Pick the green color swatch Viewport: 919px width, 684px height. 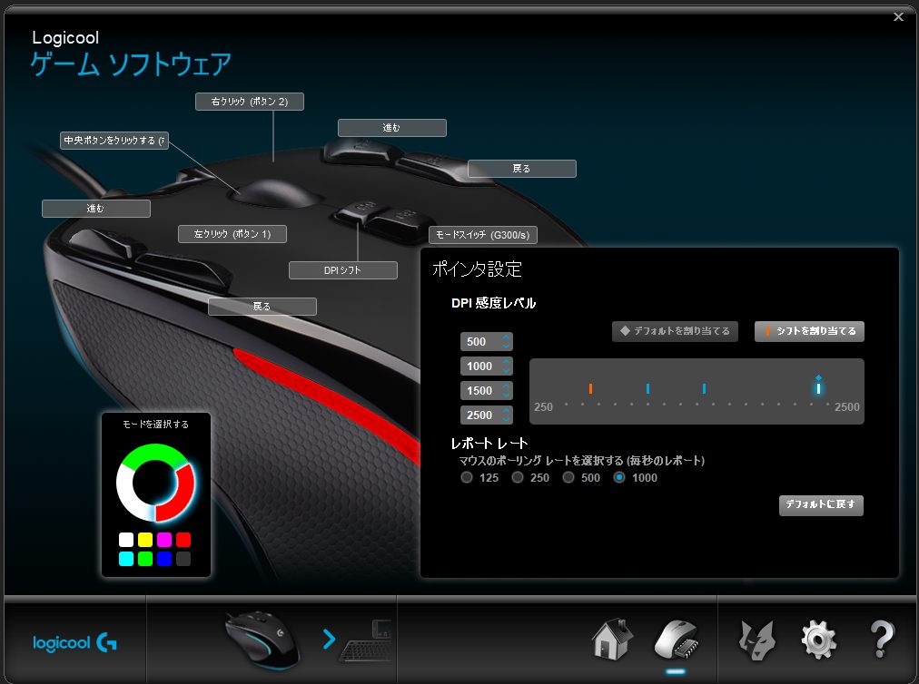pyautogui.click(x=145, y=559)
